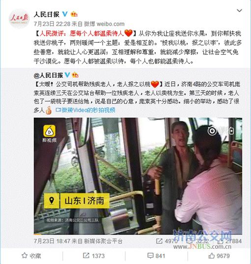The image size is (251, 264).
Task: Click the 山东 济南 location tag
Action: coord(77,201)
